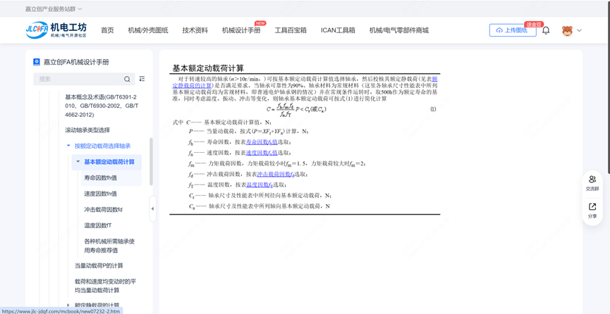The height and width of the screenshot is (314, 610).
Task: Click the 上传图纸 upload button
Action: coord(512,30)
